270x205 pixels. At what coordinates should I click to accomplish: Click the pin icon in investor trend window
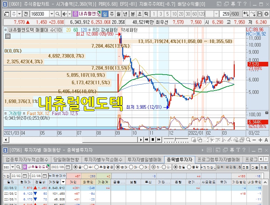coord(232,150)
